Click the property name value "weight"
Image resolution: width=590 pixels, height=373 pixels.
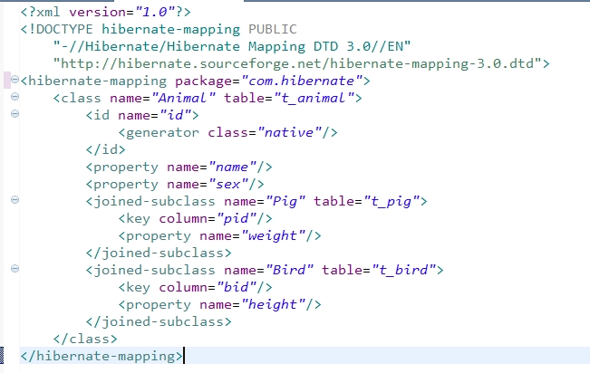(273, 235)
